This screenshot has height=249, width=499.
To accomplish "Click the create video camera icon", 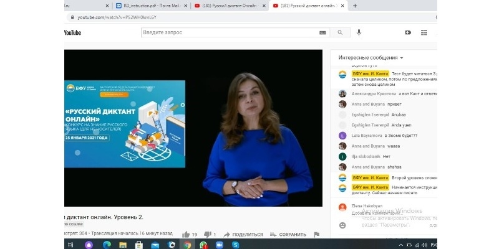I will (x=408, y=32).
